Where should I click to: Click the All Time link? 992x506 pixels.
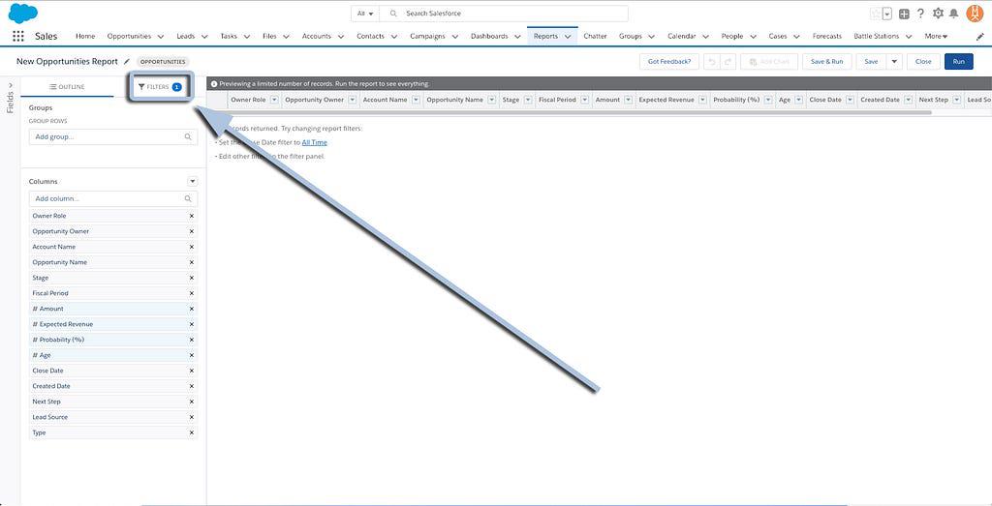coord(314,142)
